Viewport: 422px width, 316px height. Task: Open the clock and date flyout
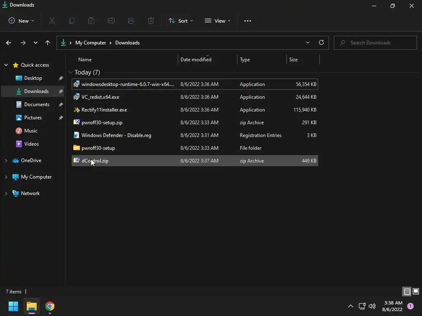392,306
